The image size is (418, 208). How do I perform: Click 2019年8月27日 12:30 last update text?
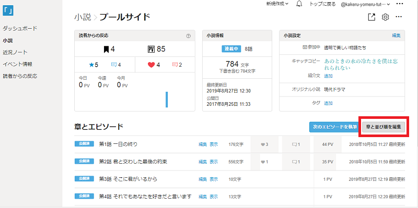228,91
